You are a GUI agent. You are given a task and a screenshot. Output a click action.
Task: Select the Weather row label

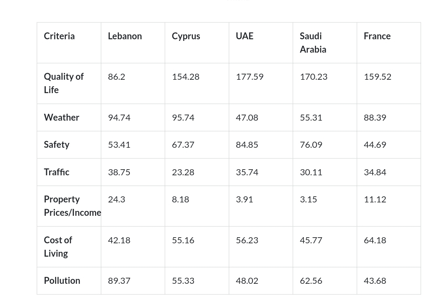pyautogui.click(x=62, y=117)
